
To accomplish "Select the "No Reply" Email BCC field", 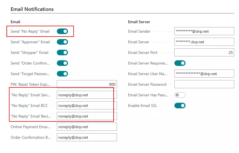I will (87, 106).
